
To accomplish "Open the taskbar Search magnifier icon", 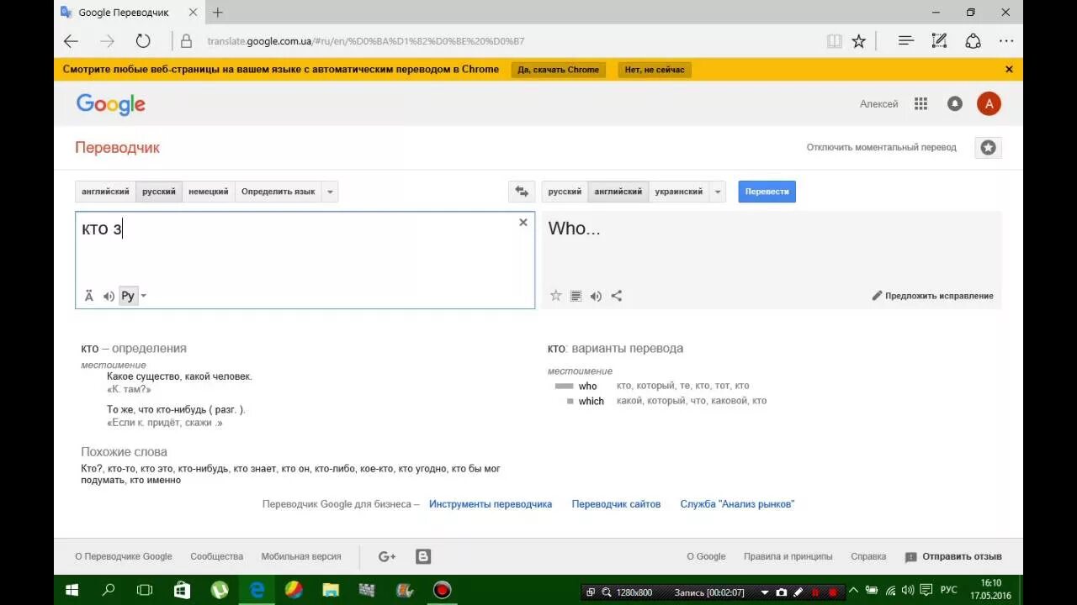I will 108,590.
